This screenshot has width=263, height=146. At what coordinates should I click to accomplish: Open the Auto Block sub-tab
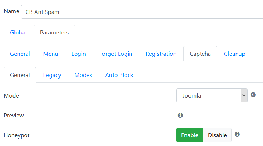point(119,75)
